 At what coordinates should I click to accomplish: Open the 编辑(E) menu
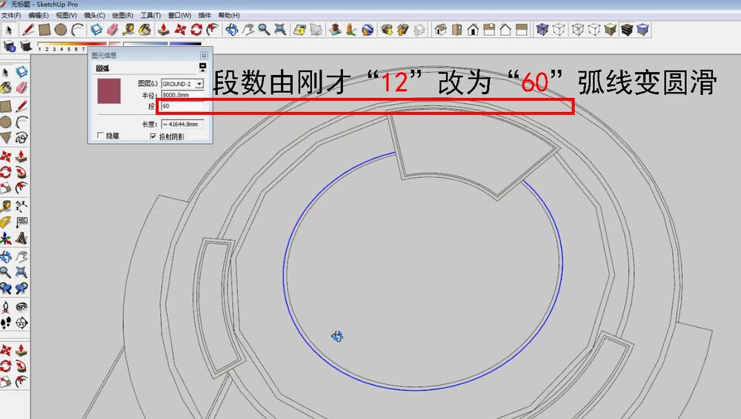39,15
